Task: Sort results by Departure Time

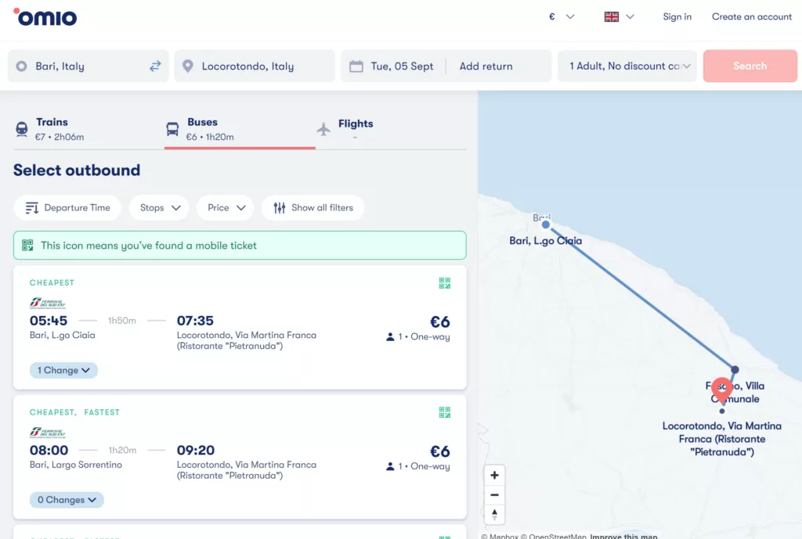Action: point(67,208)
